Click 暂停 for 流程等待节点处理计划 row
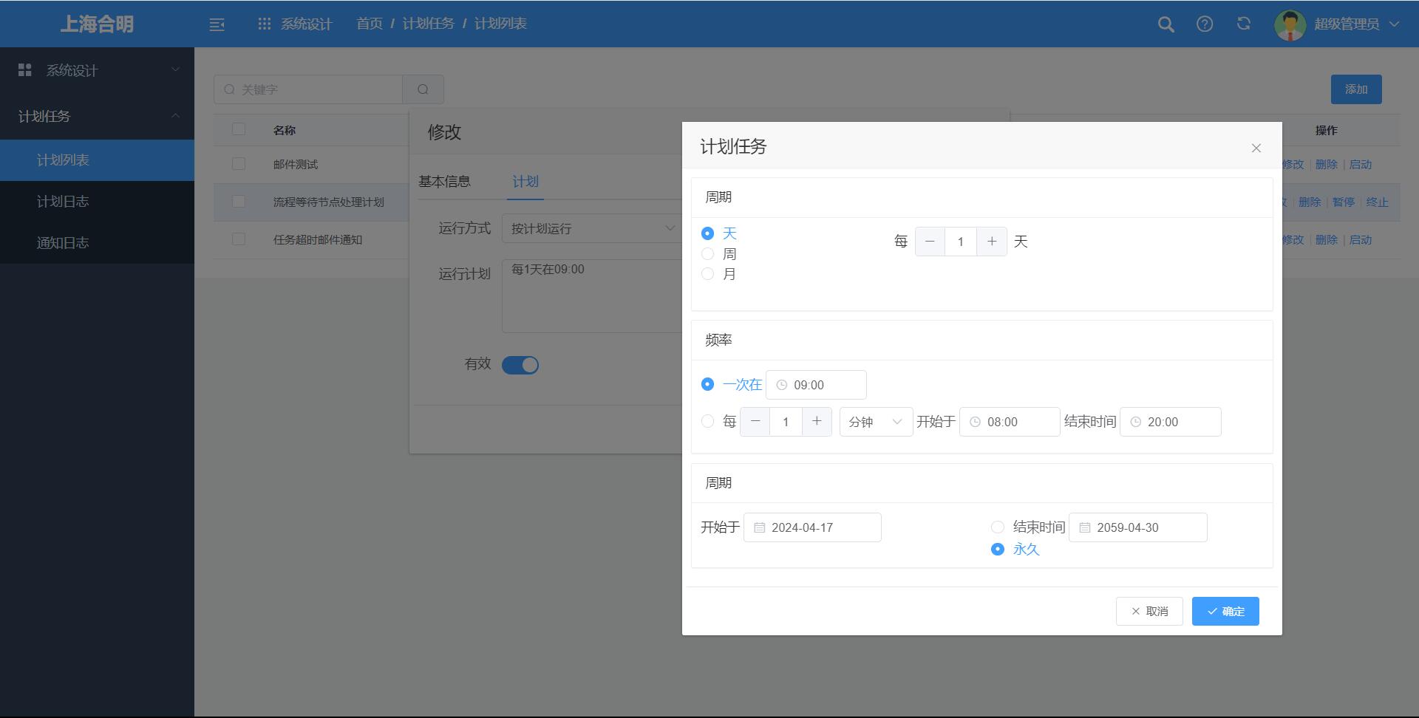The image size is (1419, 718). coord(1344,202)
